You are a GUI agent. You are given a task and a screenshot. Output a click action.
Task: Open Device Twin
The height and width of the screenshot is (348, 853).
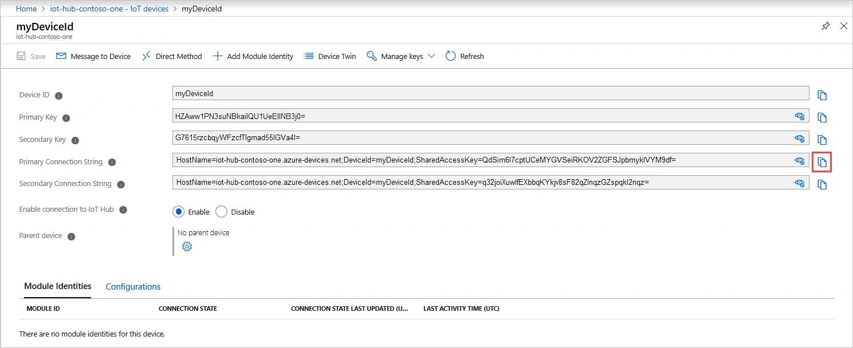[330, 56]
